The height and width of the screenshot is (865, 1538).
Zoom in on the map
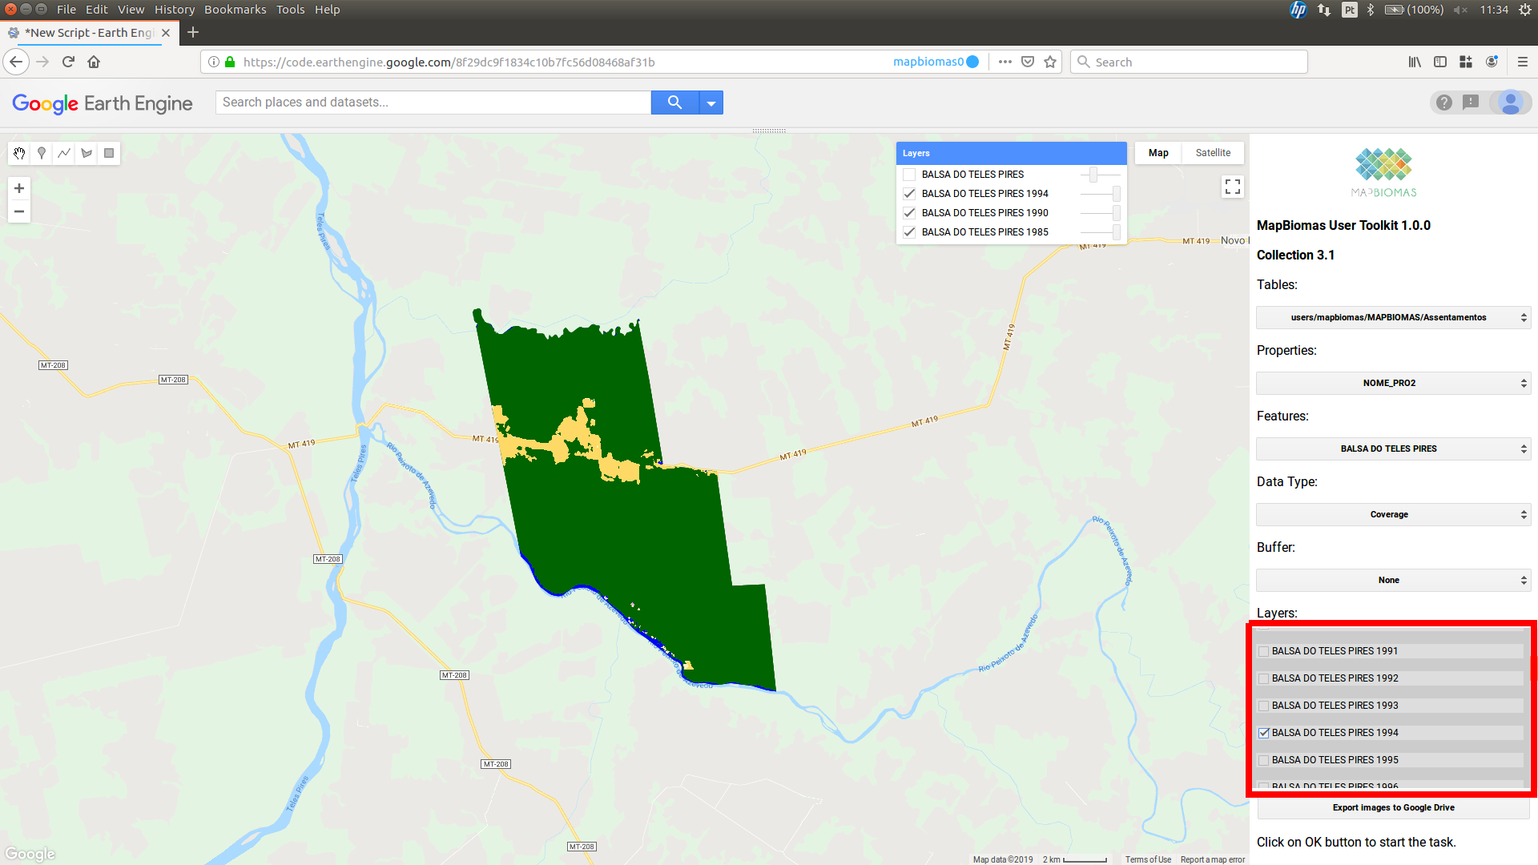coord(19,188)
